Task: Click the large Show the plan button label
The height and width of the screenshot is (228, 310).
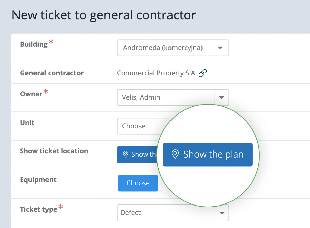Action: point(213,154)
